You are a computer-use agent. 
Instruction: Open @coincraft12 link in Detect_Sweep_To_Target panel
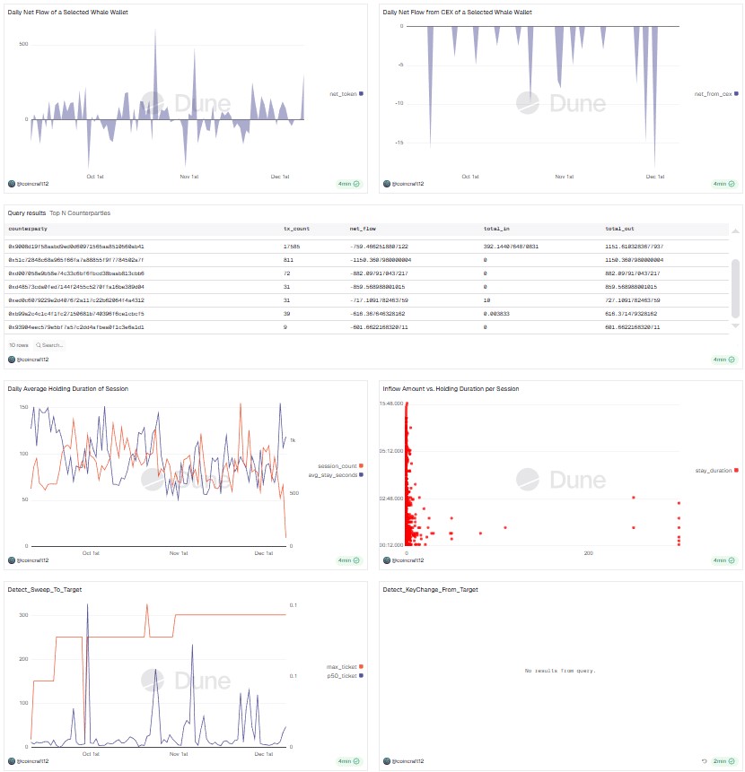tap(33, 761)
